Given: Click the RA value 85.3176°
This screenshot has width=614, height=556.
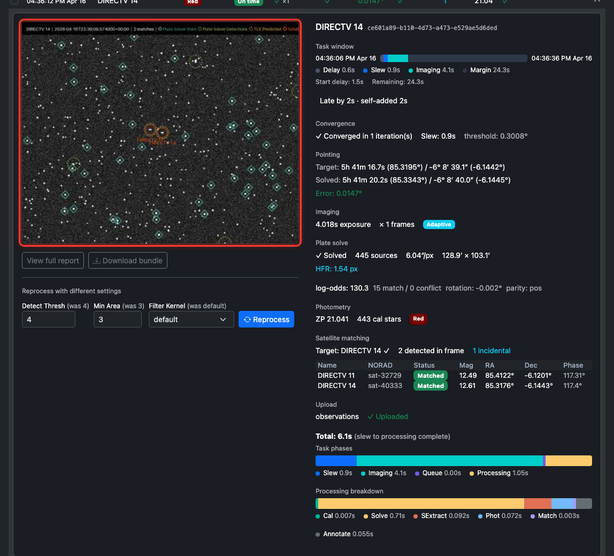Looking at the screenshot, I should [x=499, y=385].
